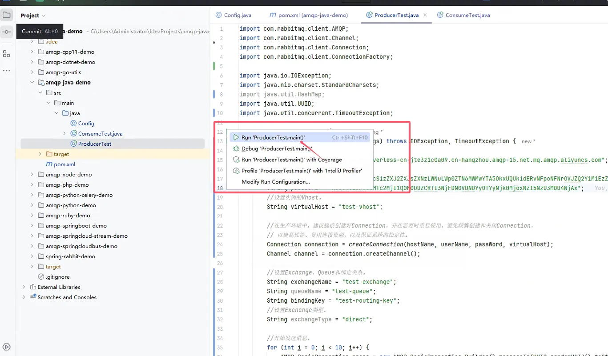
Task: Expand Scratches and Consoles node
Action: pyautogui.click(x=24, y=297)
